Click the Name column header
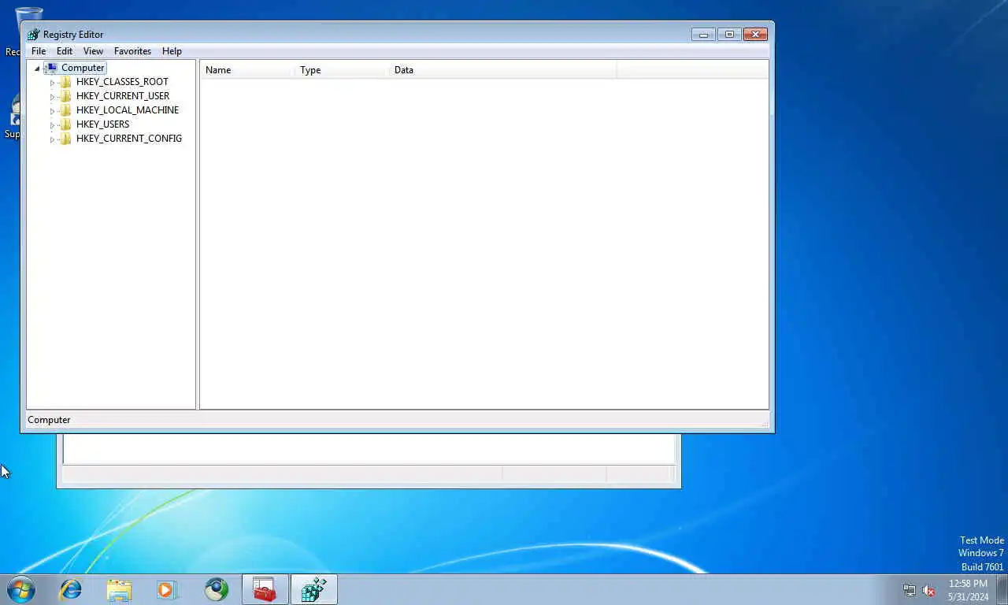The height and width of the screenshot is (605, 1008). pos(247,70)
